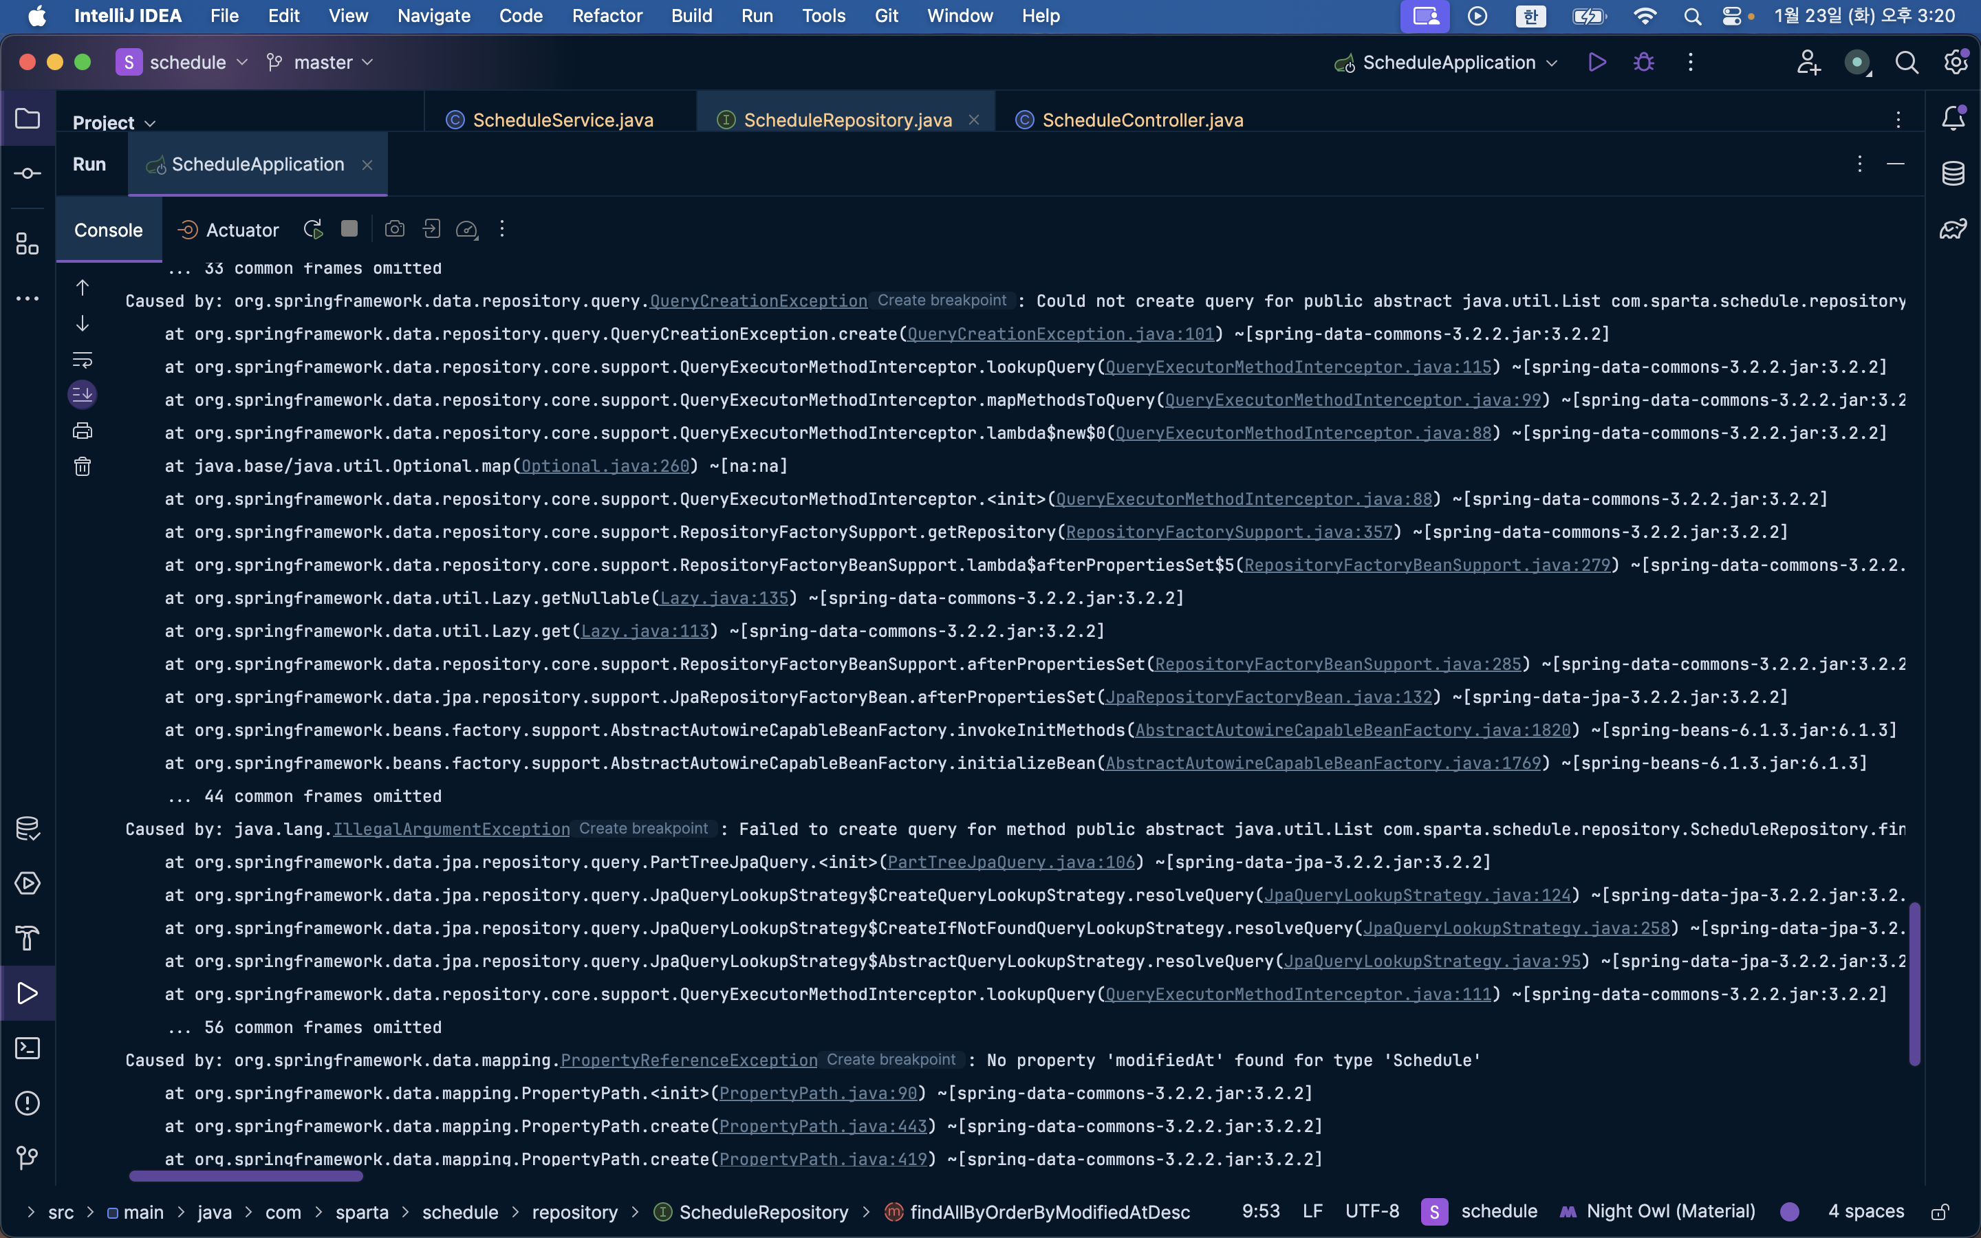Viewport: 1981px width, 1238px height.
Task: Open ScheduleApplication run configuration dropdown
Action: (x=1447, y=62)
